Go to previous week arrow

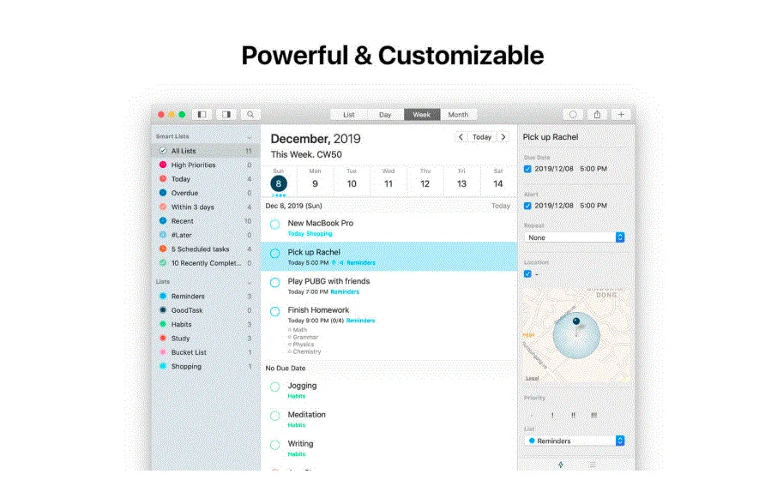(x=461, y=137)
